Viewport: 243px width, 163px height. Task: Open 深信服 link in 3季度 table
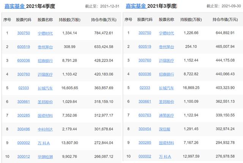click(x=164, y=129)
